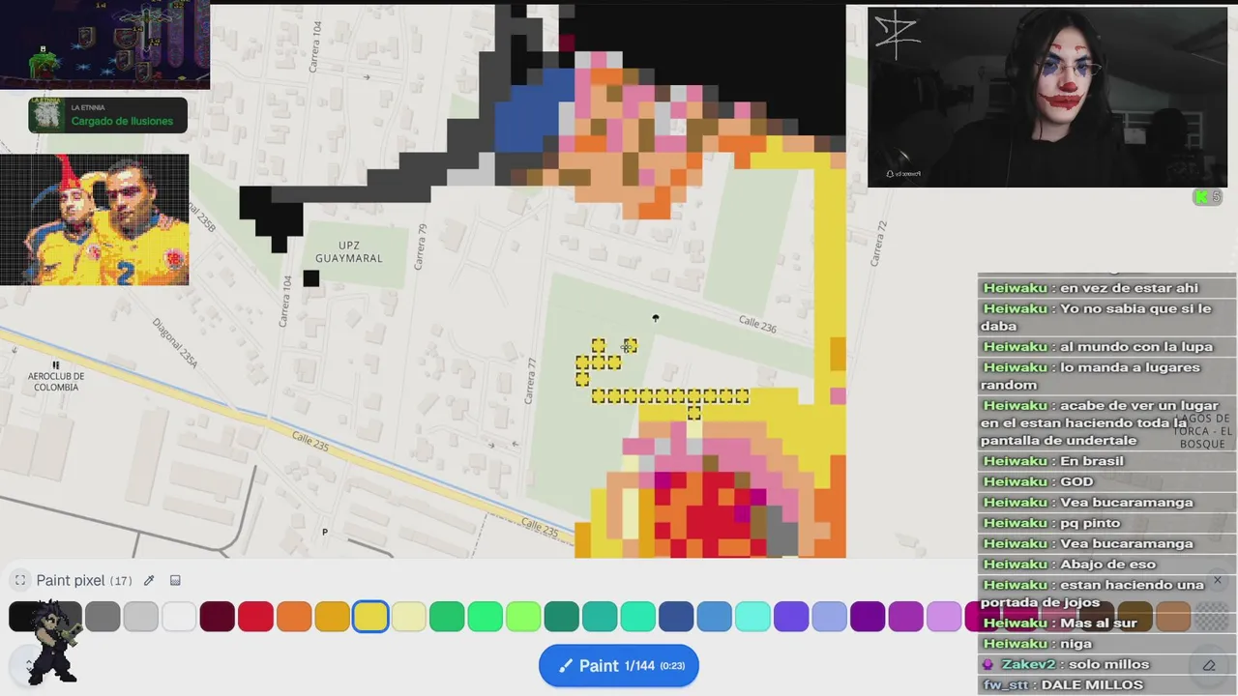Pick the lime green color swatch
Screen dimensions: 1238x696
[523, 617]
